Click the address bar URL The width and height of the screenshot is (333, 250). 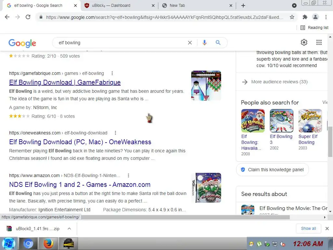click(x=165, y=17)
